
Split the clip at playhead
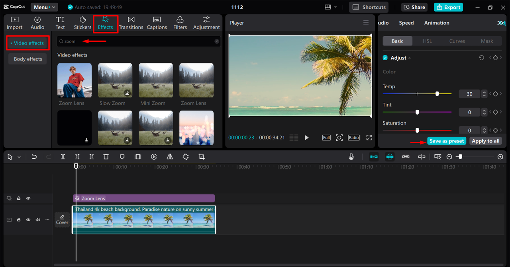click(63, 157)
